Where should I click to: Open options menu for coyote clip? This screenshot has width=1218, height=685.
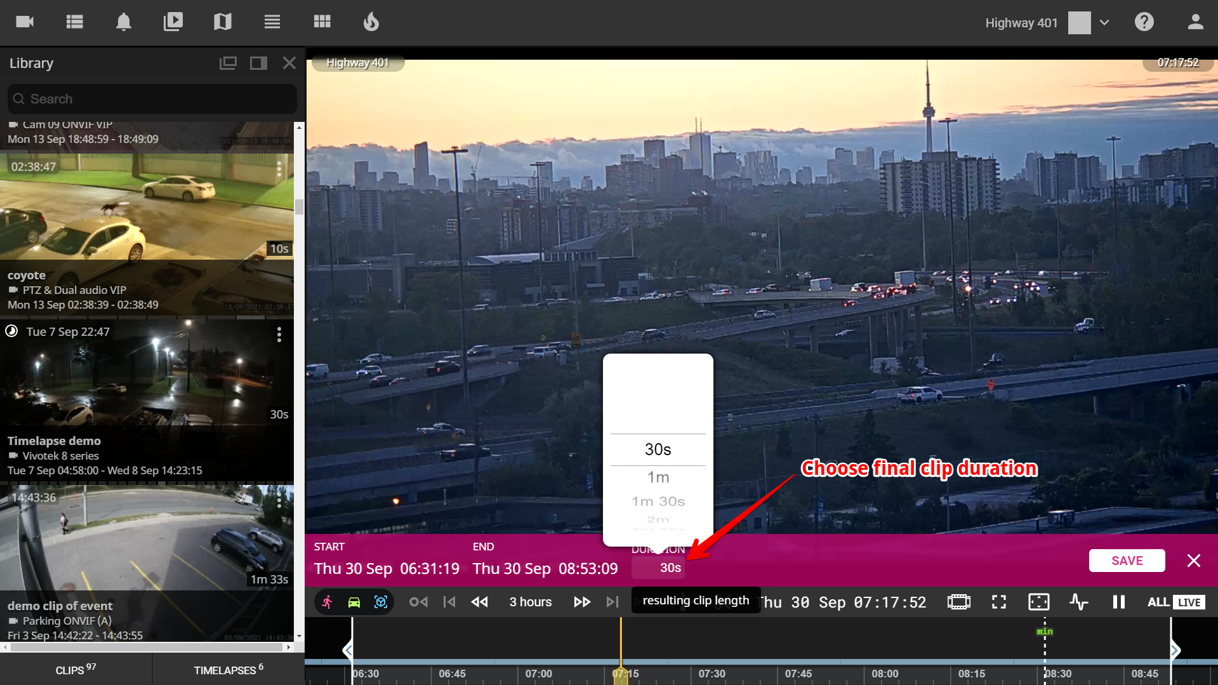279,169
